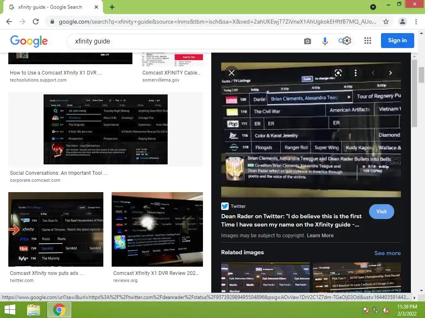The width and height of the screenshot is (425, 318).
Task: Show next image in preview panel
Action: click(x=390, y=73)
